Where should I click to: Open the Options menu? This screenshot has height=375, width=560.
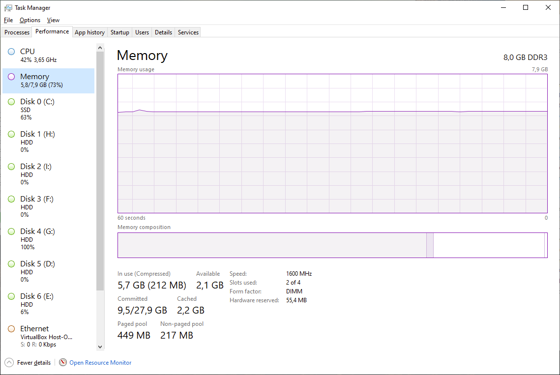(30, 20)
